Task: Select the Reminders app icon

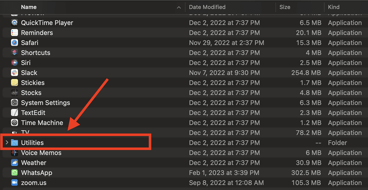Action: [14, 33]
